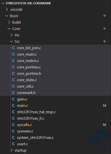
Task: Open the file gpio.c
Action: (22, 99)
